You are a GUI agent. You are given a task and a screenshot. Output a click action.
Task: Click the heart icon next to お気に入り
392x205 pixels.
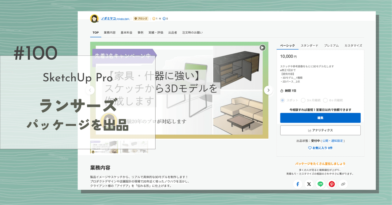pos(309,147)
